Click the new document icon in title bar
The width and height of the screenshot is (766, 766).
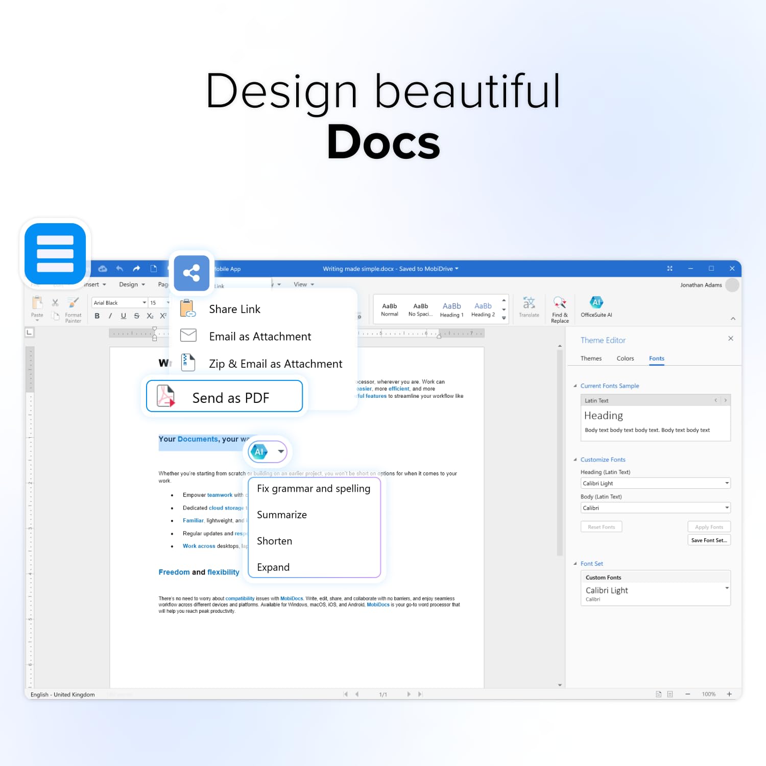point(154,269)
